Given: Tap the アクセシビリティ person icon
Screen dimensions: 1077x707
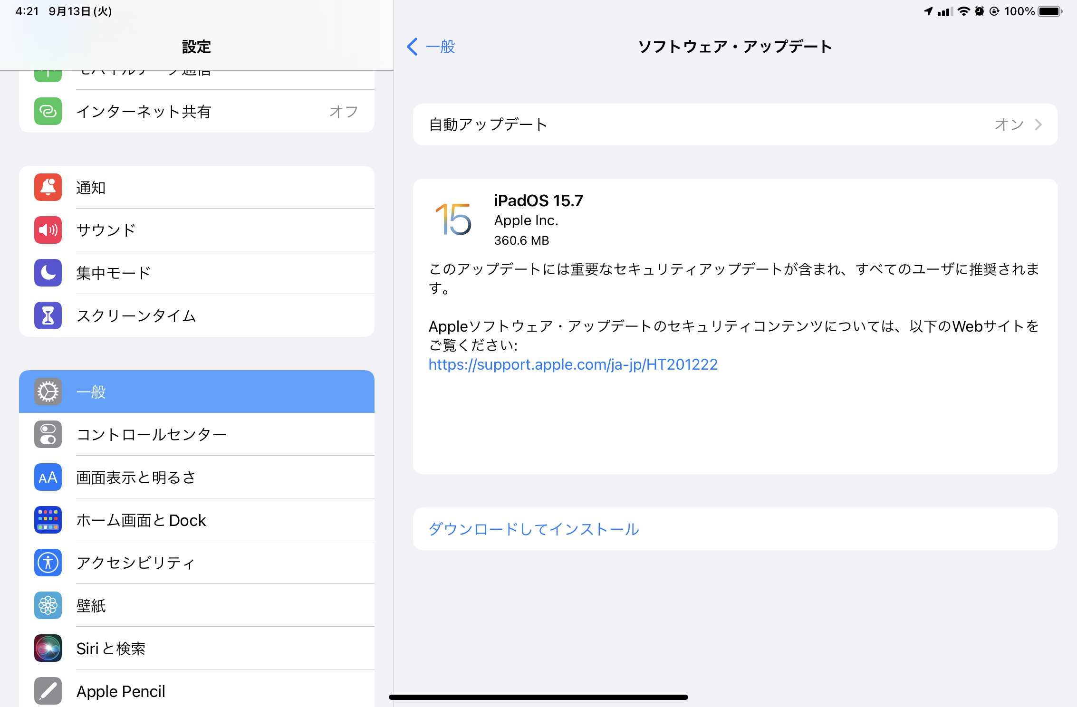Looking at the screenshot, I should pyautogui.click(x=48, y=563).
